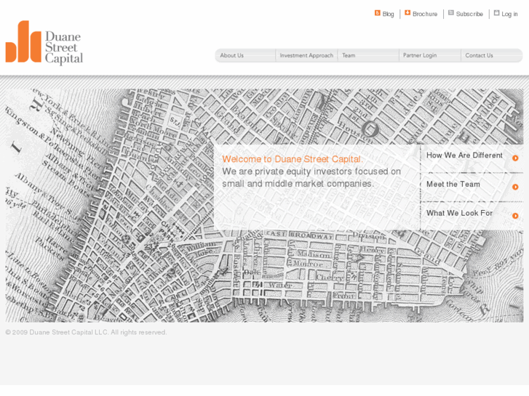Click the private equity investors description text
Image resolution: width=529 pixels, height=396 pixels.
311,177
